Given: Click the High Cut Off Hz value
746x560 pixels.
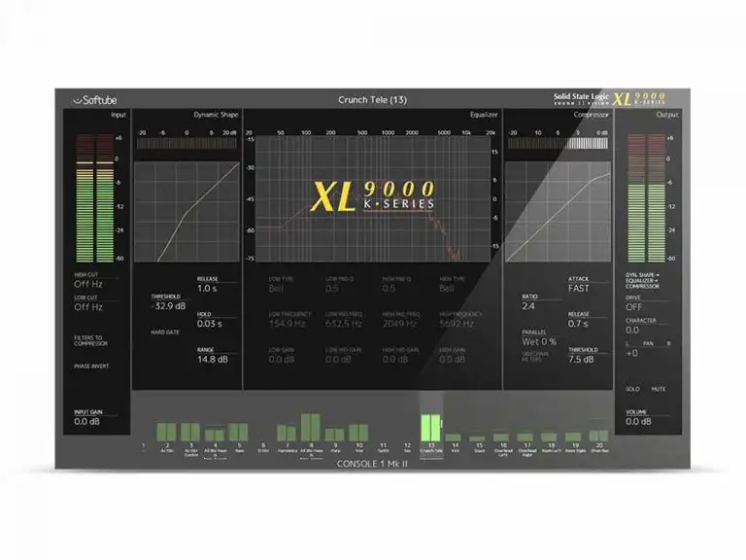Looking at the screenshot, I should point(88,284).
